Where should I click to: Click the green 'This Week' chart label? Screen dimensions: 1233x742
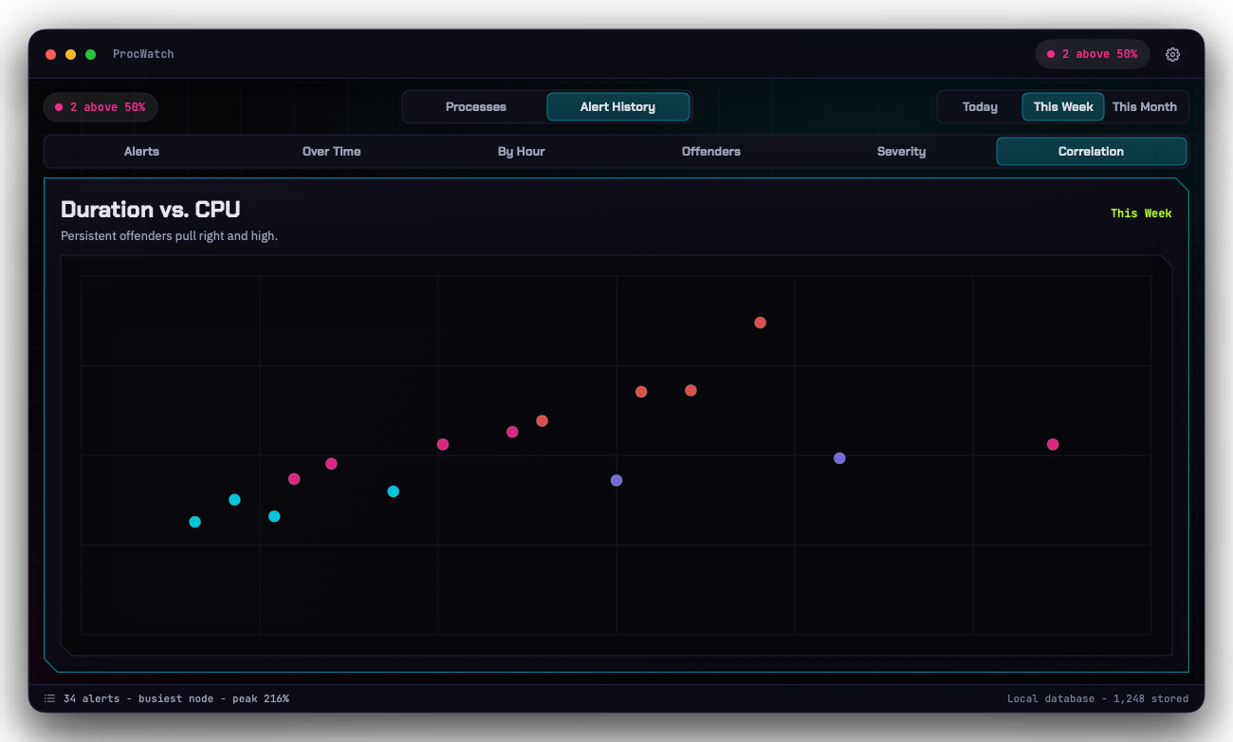pos(1141,213)
